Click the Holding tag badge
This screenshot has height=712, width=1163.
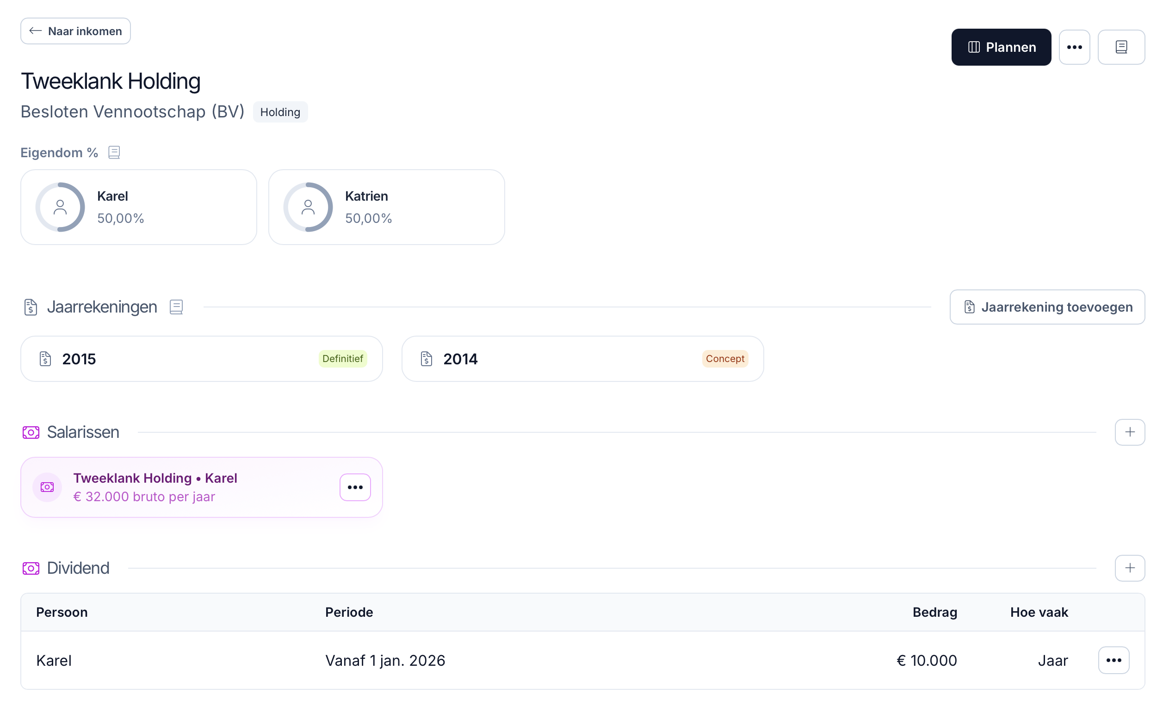click(280, 112)
